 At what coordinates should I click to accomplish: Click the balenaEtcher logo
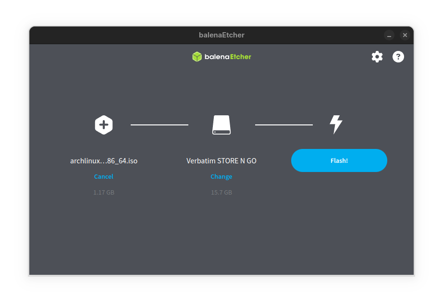point(221,57)
